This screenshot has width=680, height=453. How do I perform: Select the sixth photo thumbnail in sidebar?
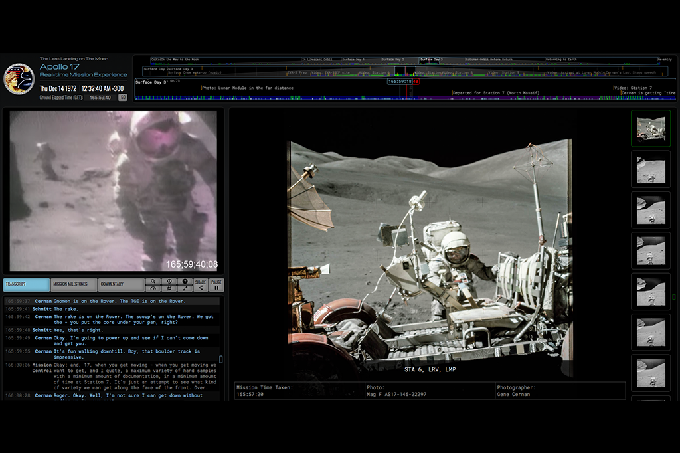click(x=651, y=332)
